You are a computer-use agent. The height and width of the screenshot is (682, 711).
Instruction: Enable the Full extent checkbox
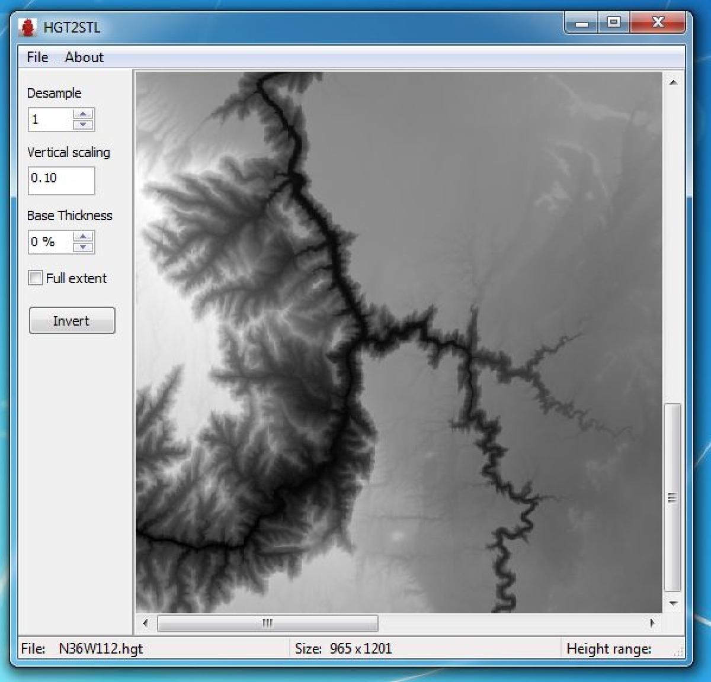(36, 278)
